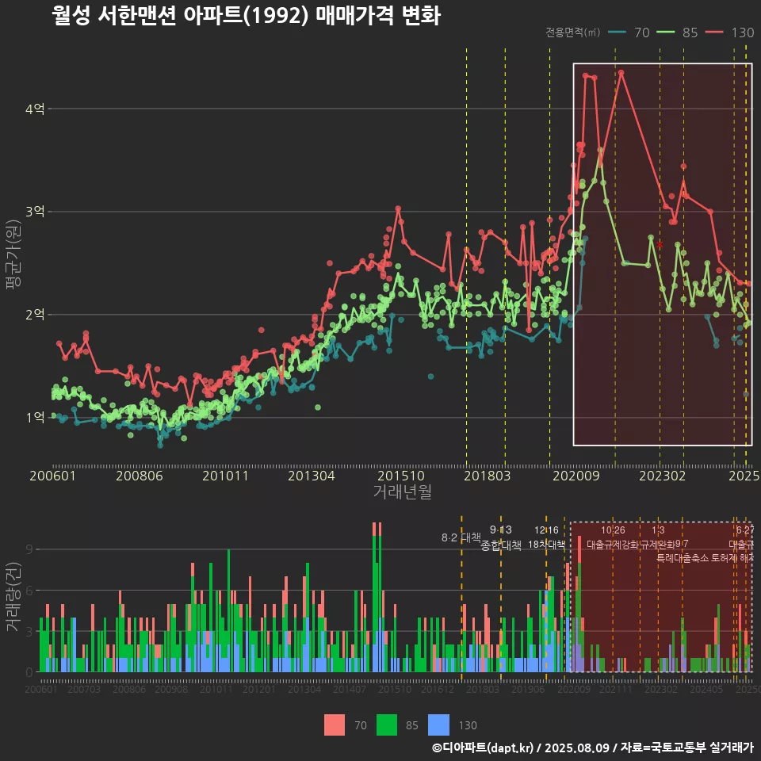Image resolution: width=761 pixels, height=761 pixels.
Task: Click the 201304 tick on price chart axis
Action: click(x=311, y=476)
